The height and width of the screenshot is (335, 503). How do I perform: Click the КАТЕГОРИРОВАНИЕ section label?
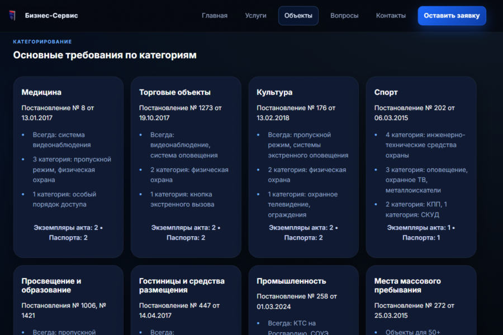[x=42, y=42]
